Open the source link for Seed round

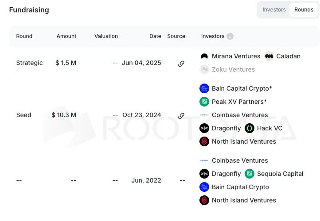(x=181, y=116)
